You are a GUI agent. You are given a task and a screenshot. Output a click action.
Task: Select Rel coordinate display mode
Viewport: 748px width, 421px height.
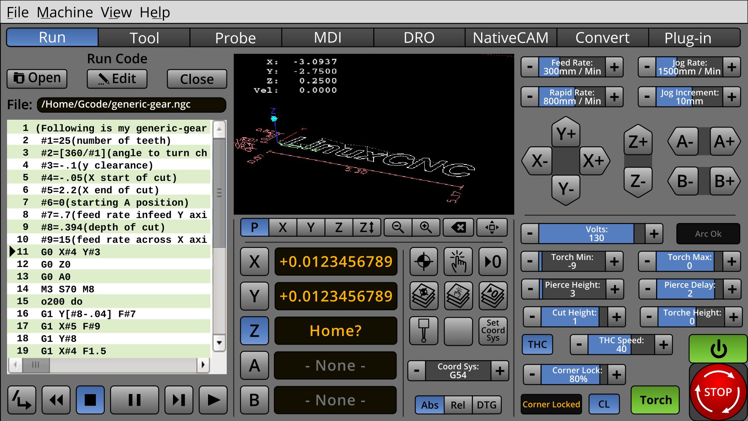(458, 405)
